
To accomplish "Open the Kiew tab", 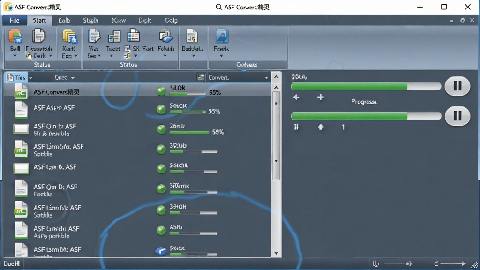I will point(119,20).
